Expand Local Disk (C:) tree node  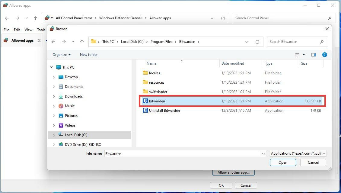[x=54, y=135]
